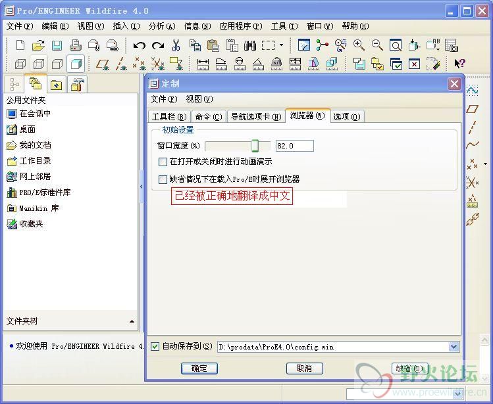Screen dimensions: 493x404
Task: Open the main 文件(F) menu
Action: click(x=20, y=26)
